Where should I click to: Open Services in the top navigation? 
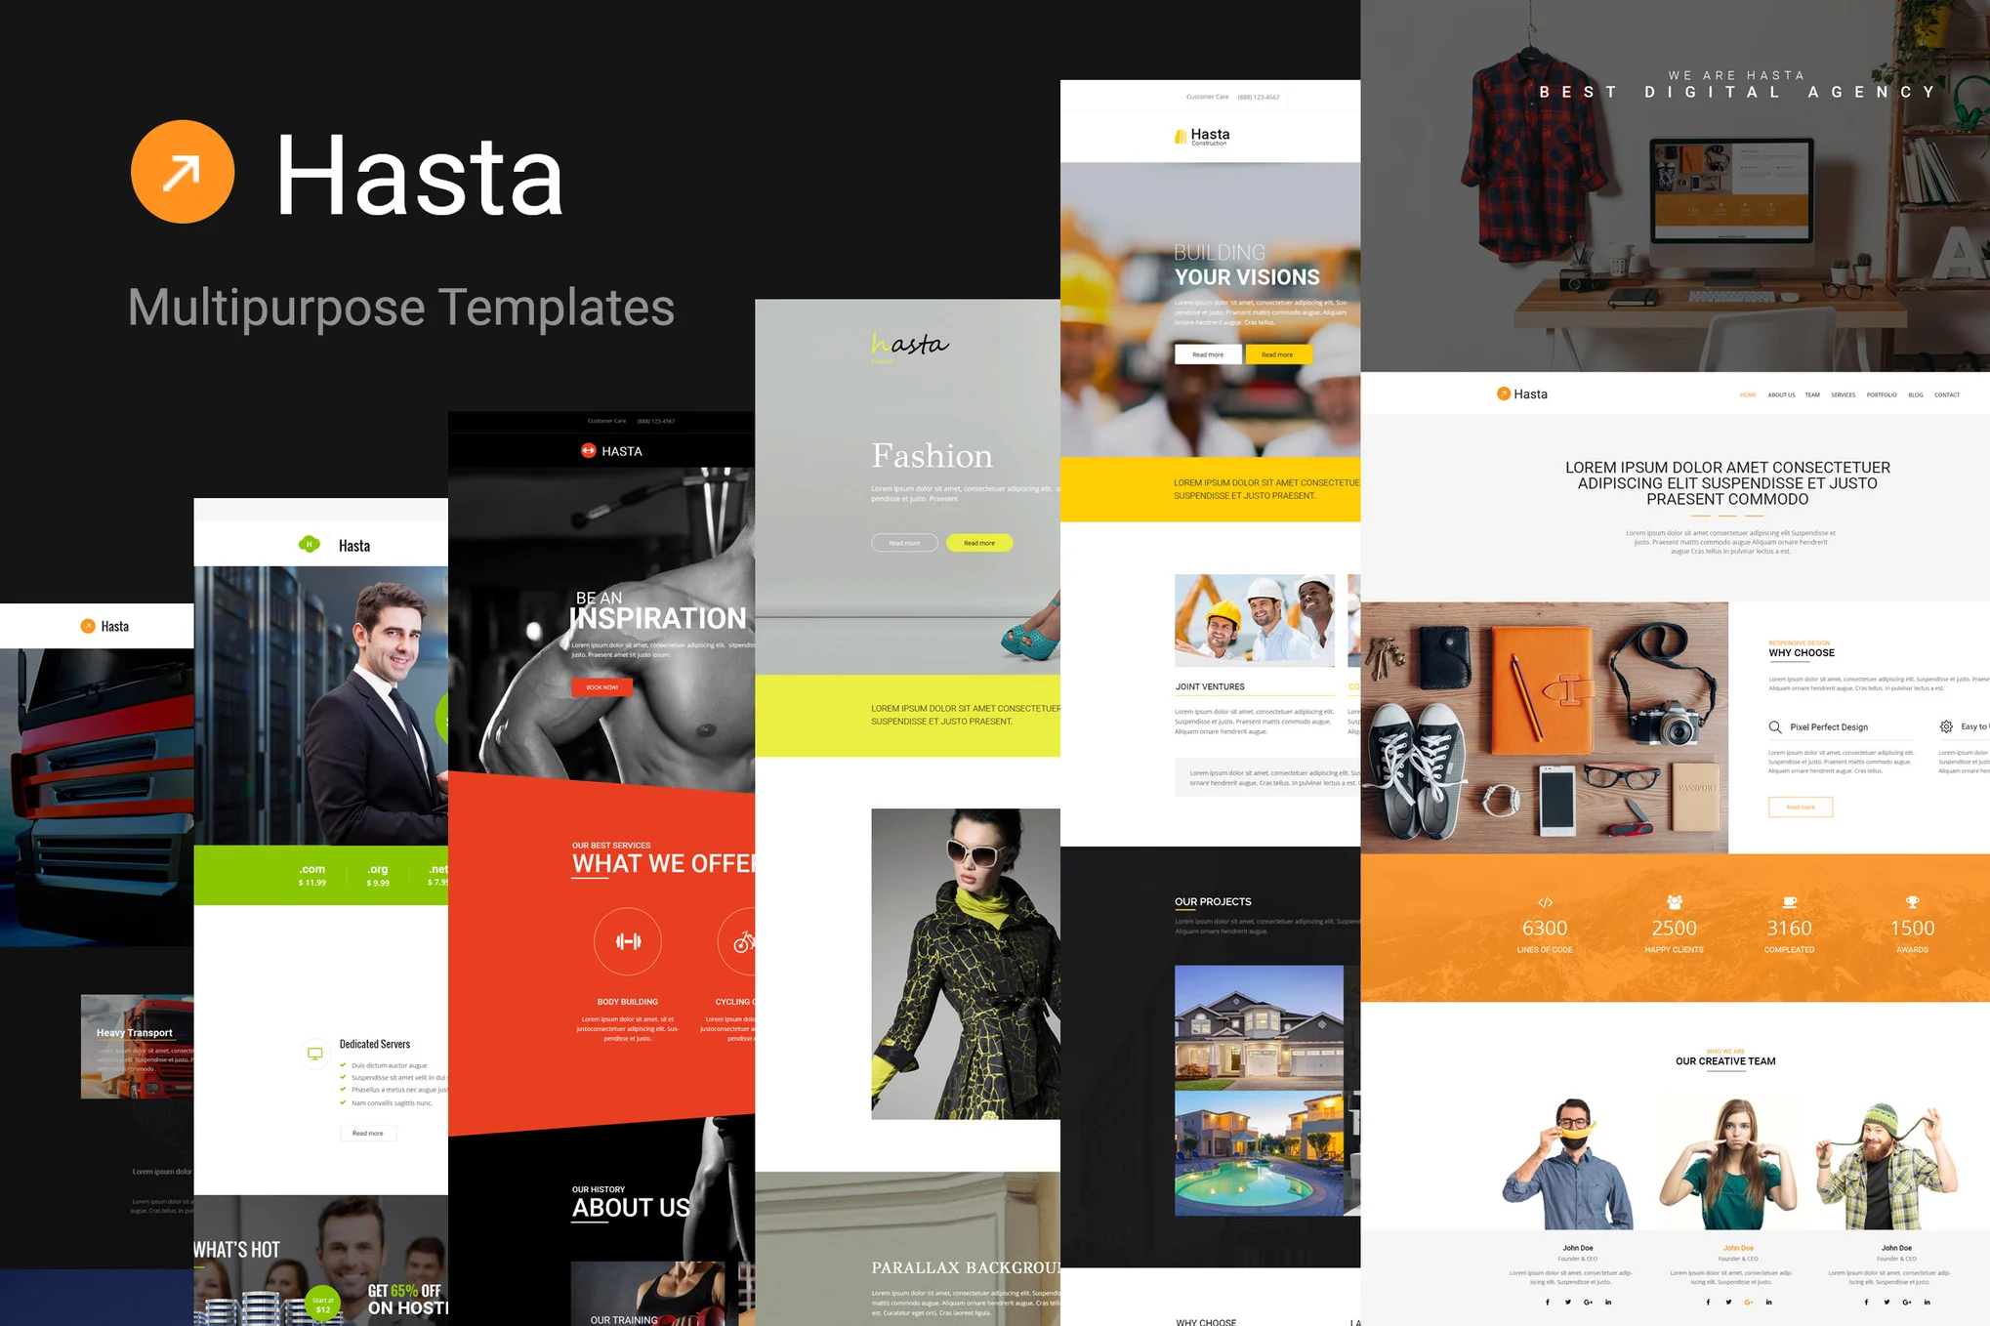pos(1843,395)
